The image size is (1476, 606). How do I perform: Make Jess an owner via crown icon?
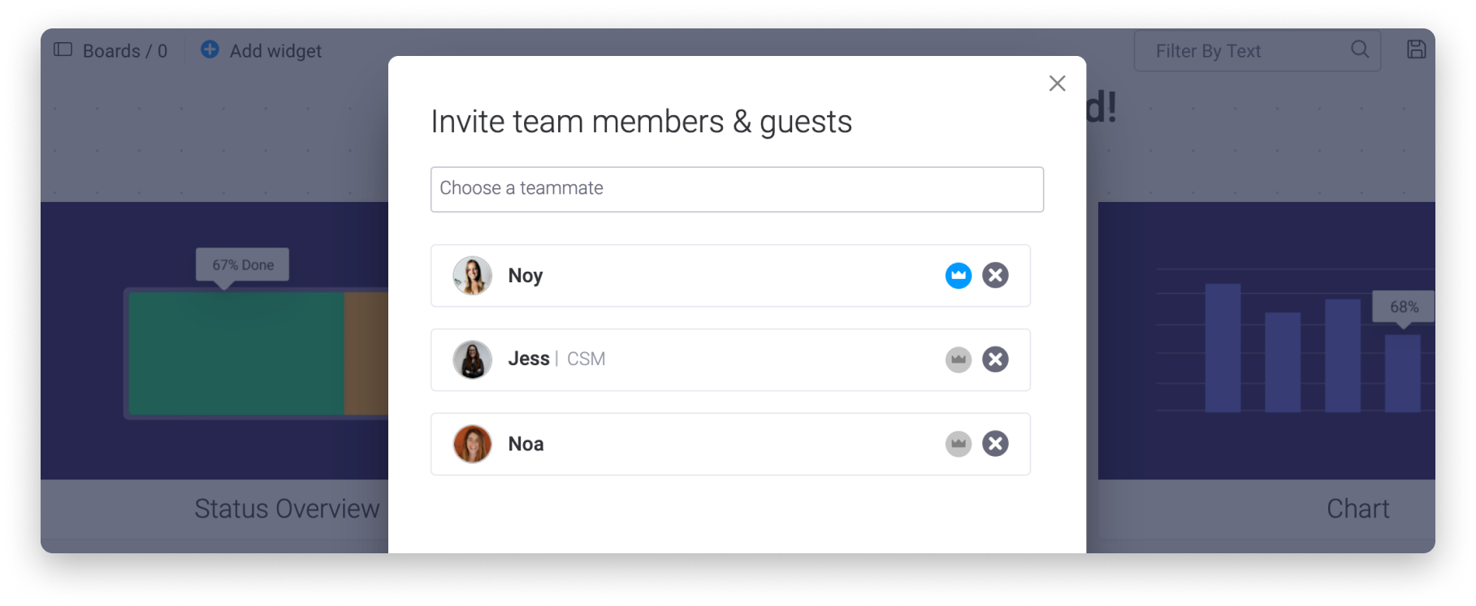click(x=958, y=359)
